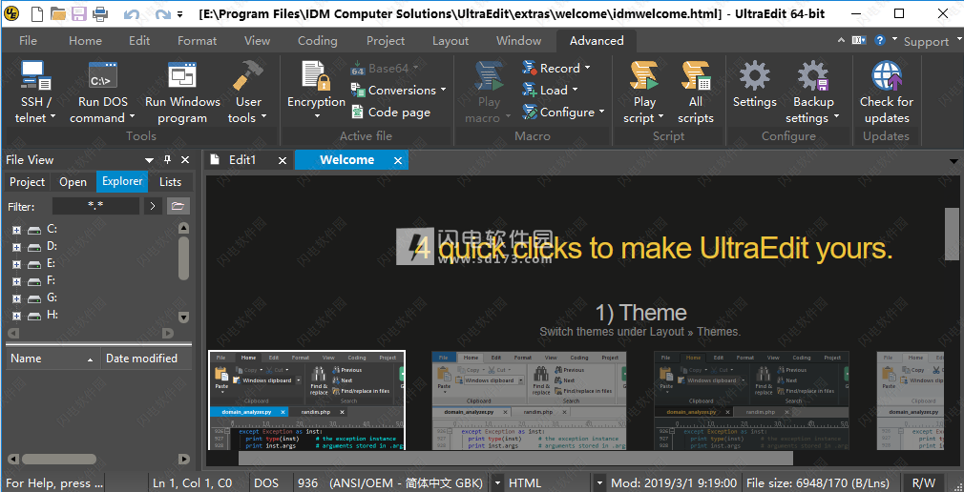Click the Filter input field
The width and height of the screenshot is (964, 492).
coord(95,206)
